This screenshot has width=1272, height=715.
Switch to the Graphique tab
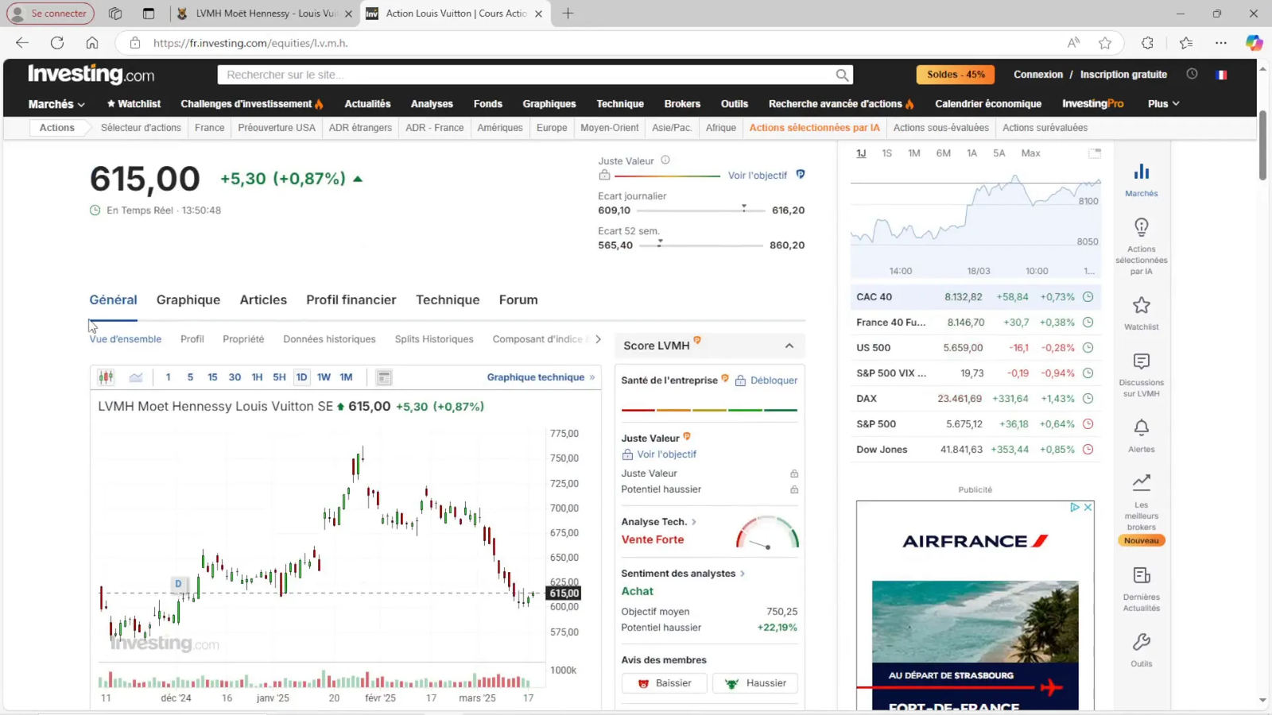(x=188, y=300)
